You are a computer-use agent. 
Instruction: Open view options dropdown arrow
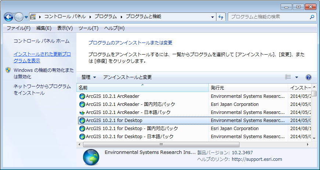click(x=296, y=77)
